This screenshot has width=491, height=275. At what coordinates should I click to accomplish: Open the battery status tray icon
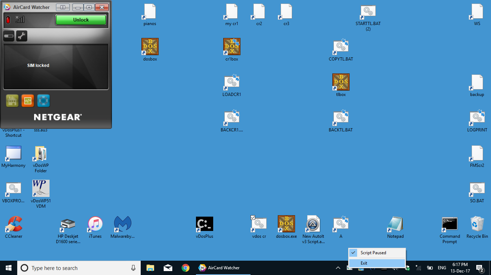pos(430,268)
